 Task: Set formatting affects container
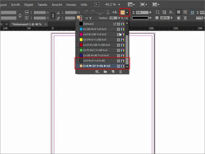[x=87, y=18]
